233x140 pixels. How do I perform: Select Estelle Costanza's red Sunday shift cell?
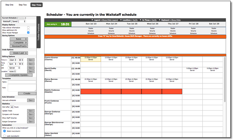tap(90, 91)
